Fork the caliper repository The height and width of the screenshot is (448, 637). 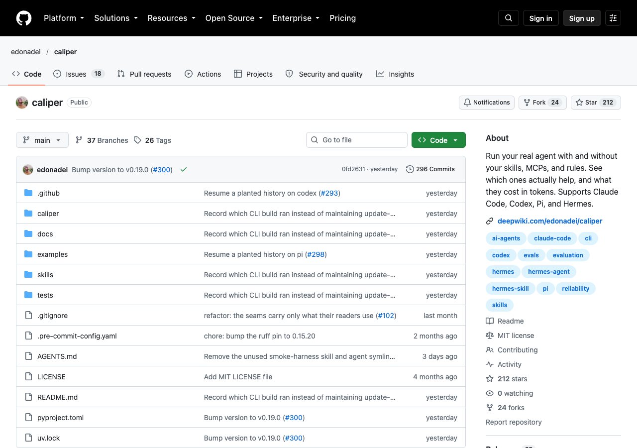pyautogui.click(x=542, y=103)
